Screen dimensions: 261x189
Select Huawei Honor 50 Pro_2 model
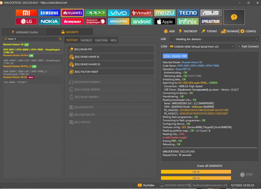coord(33,70)
